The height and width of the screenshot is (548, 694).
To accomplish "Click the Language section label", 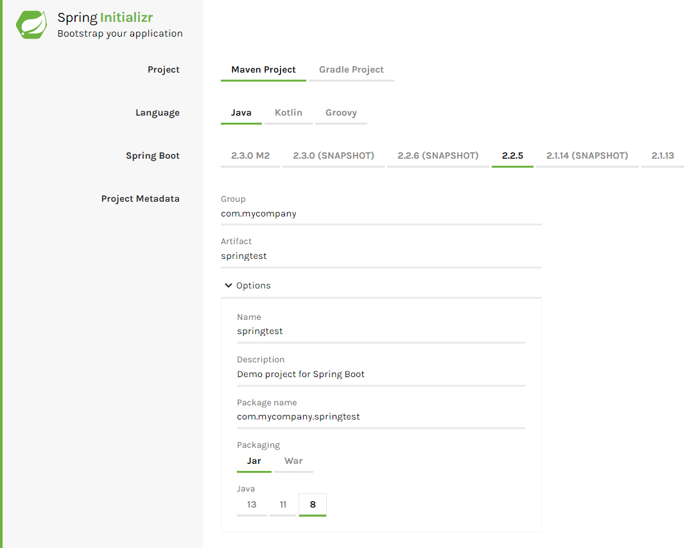I will coord(157,113).
